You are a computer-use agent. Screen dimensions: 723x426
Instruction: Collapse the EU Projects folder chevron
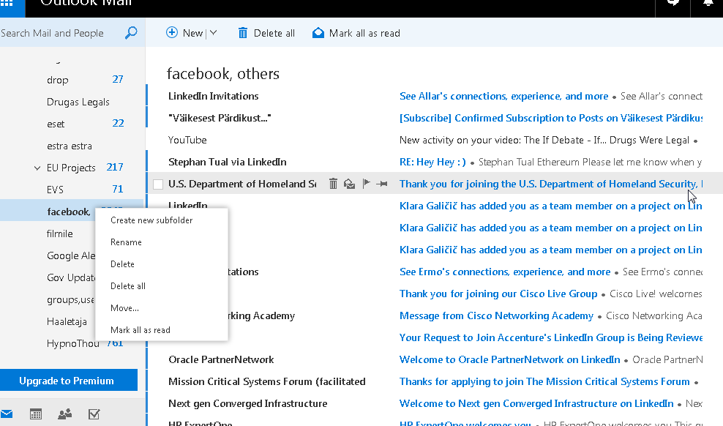[x=37, y=168]
